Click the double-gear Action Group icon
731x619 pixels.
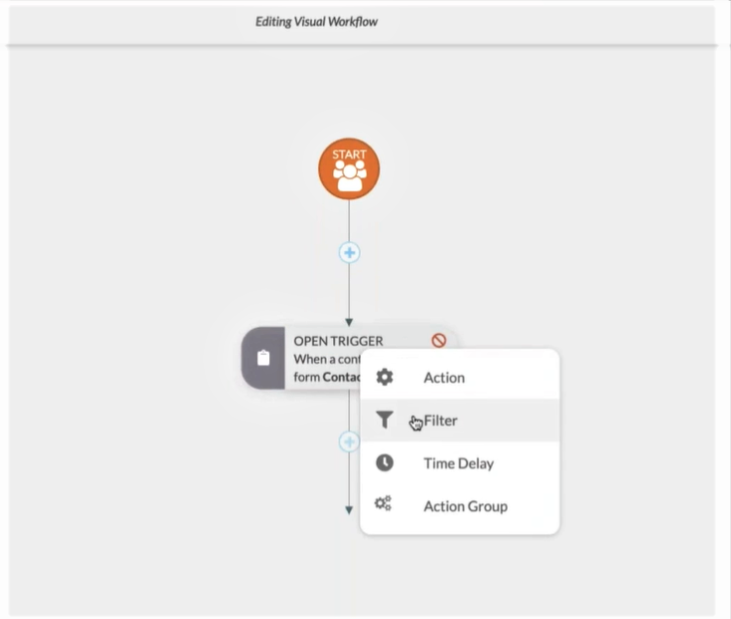384,505
